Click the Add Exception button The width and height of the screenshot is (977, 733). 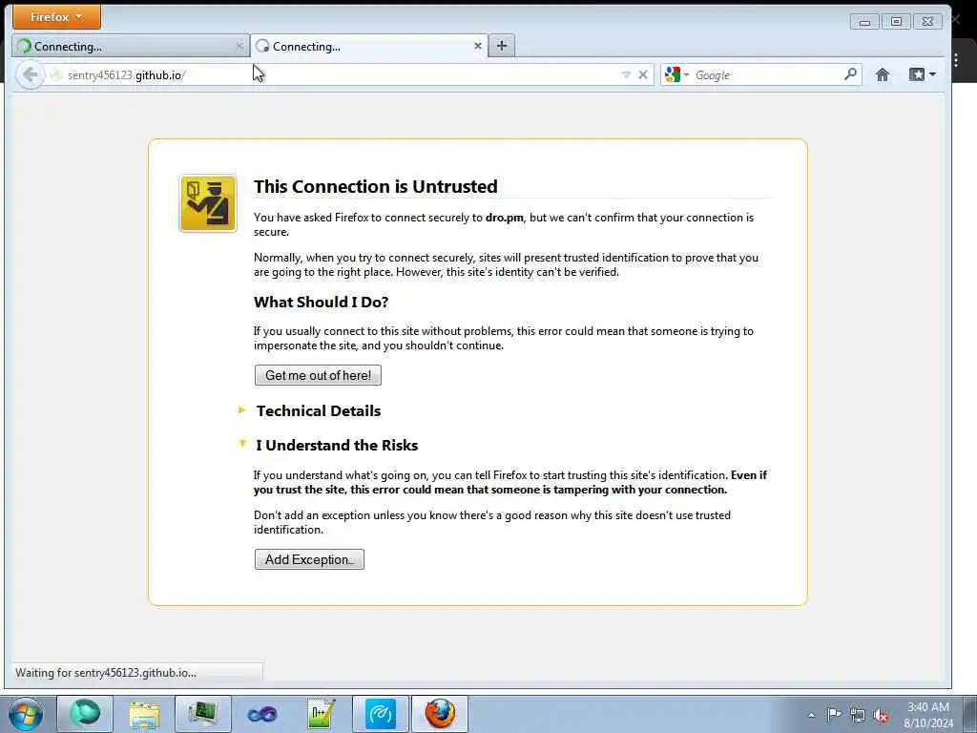coord(309,559)
